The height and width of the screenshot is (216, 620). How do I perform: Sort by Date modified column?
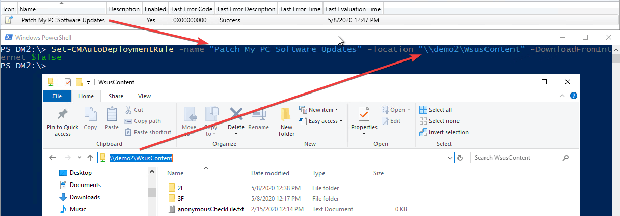pos(279,173)
